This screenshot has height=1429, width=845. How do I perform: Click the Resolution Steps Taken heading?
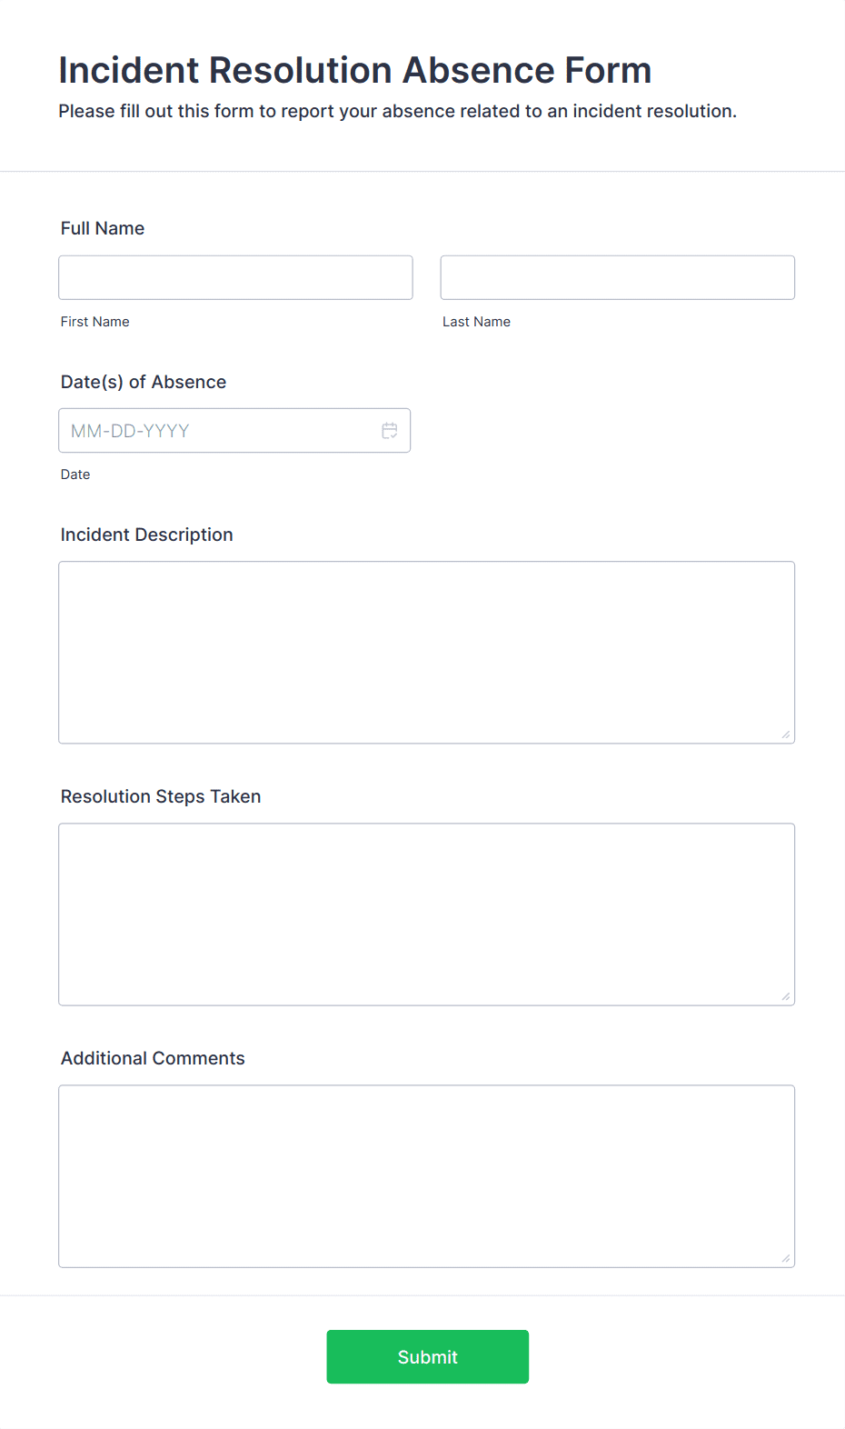161,796
